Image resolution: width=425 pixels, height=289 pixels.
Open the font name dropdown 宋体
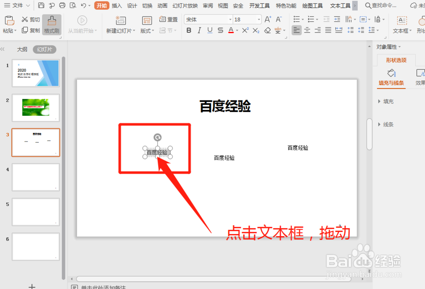click(x=230, y=19)
